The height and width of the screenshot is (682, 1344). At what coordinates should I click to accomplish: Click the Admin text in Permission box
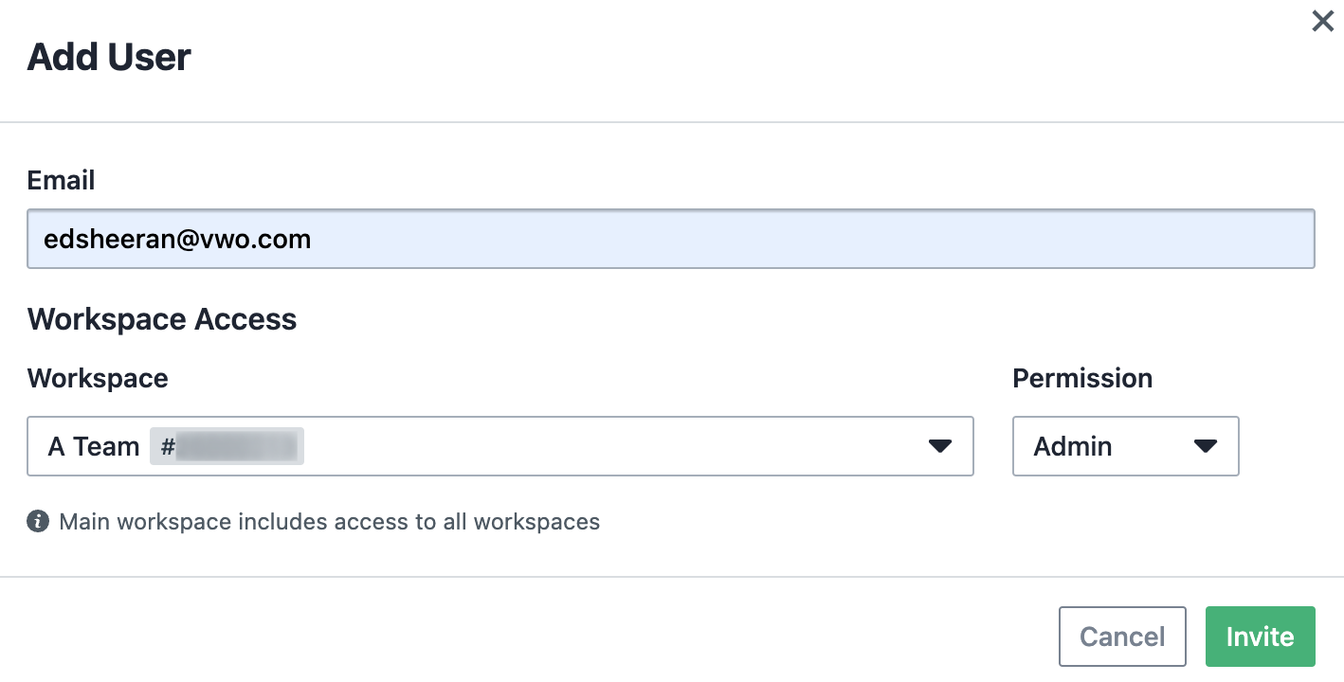(x=1073, y=446)
